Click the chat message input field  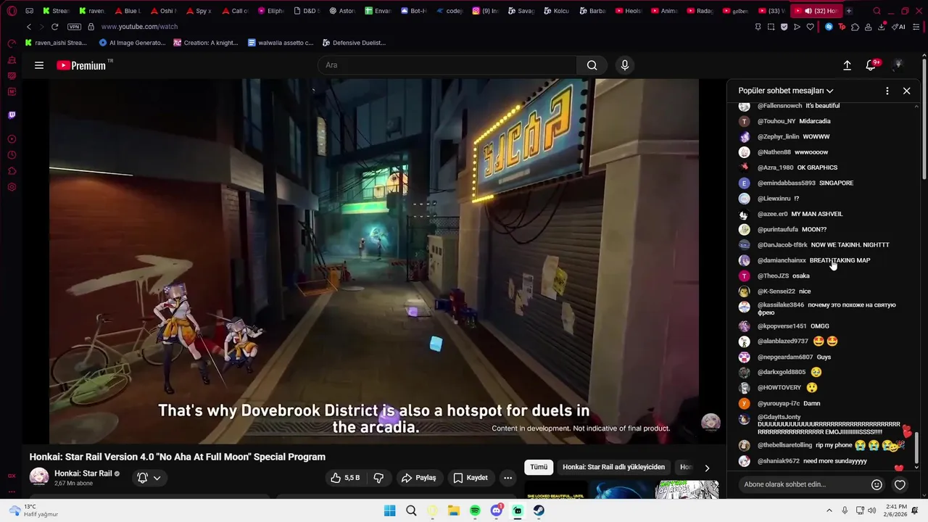[805, 484]
